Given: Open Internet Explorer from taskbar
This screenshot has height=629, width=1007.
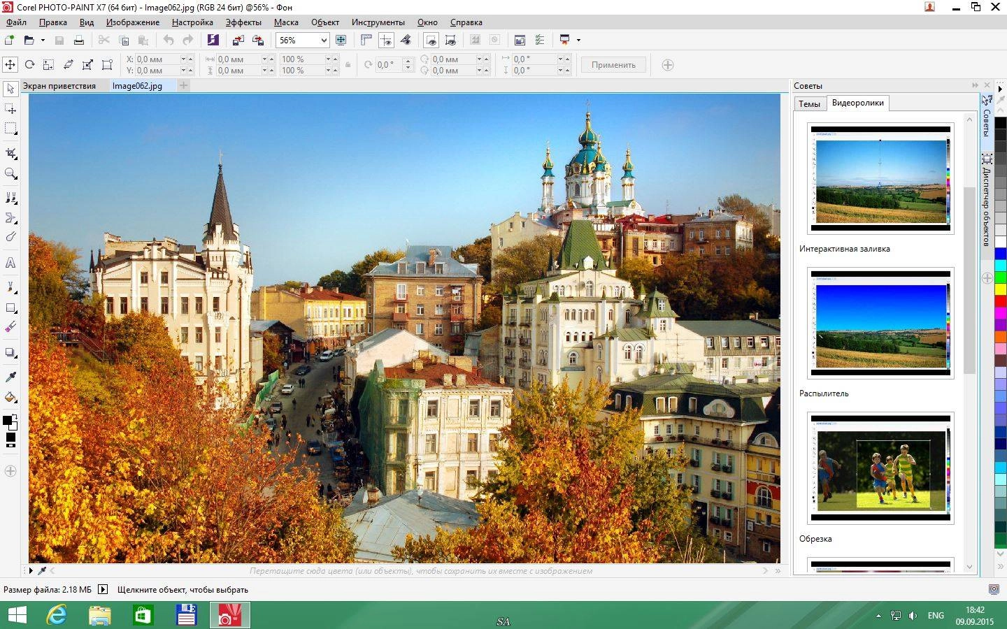Looking at the screenshot, I should coord(57,615).
